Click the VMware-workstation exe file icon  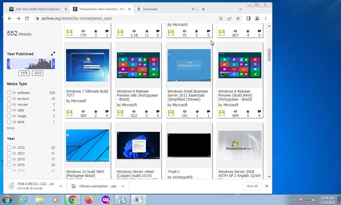[74, 186]
